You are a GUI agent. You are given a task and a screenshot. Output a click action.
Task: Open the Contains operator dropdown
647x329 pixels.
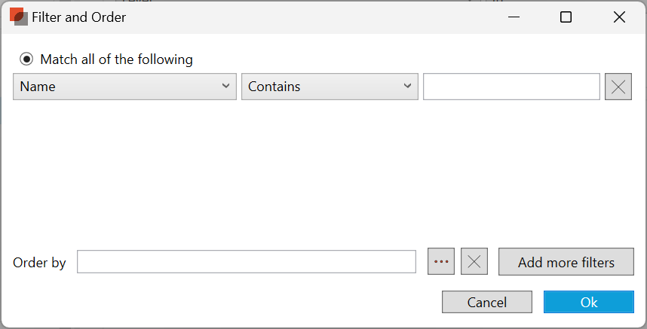pyautogui.click(x=330, y=87)
